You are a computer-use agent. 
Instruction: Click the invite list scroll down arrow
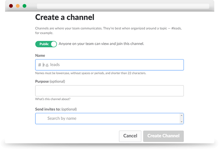[x=182, y=122]
